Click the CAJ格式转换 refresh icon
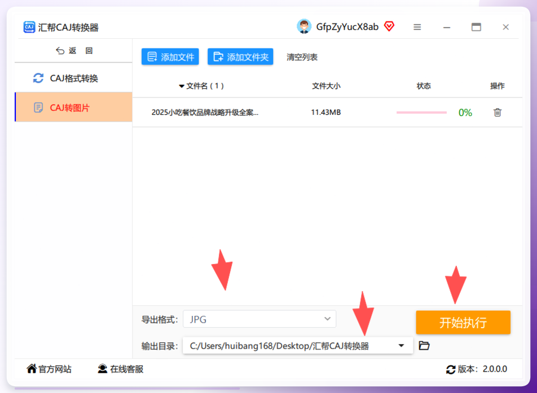537x393 pixels. 38,78
